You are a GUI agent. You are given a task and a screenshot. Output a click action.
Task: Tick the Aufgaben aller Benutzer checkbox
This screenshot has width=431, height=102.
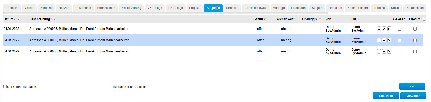(x=111, y=86)
